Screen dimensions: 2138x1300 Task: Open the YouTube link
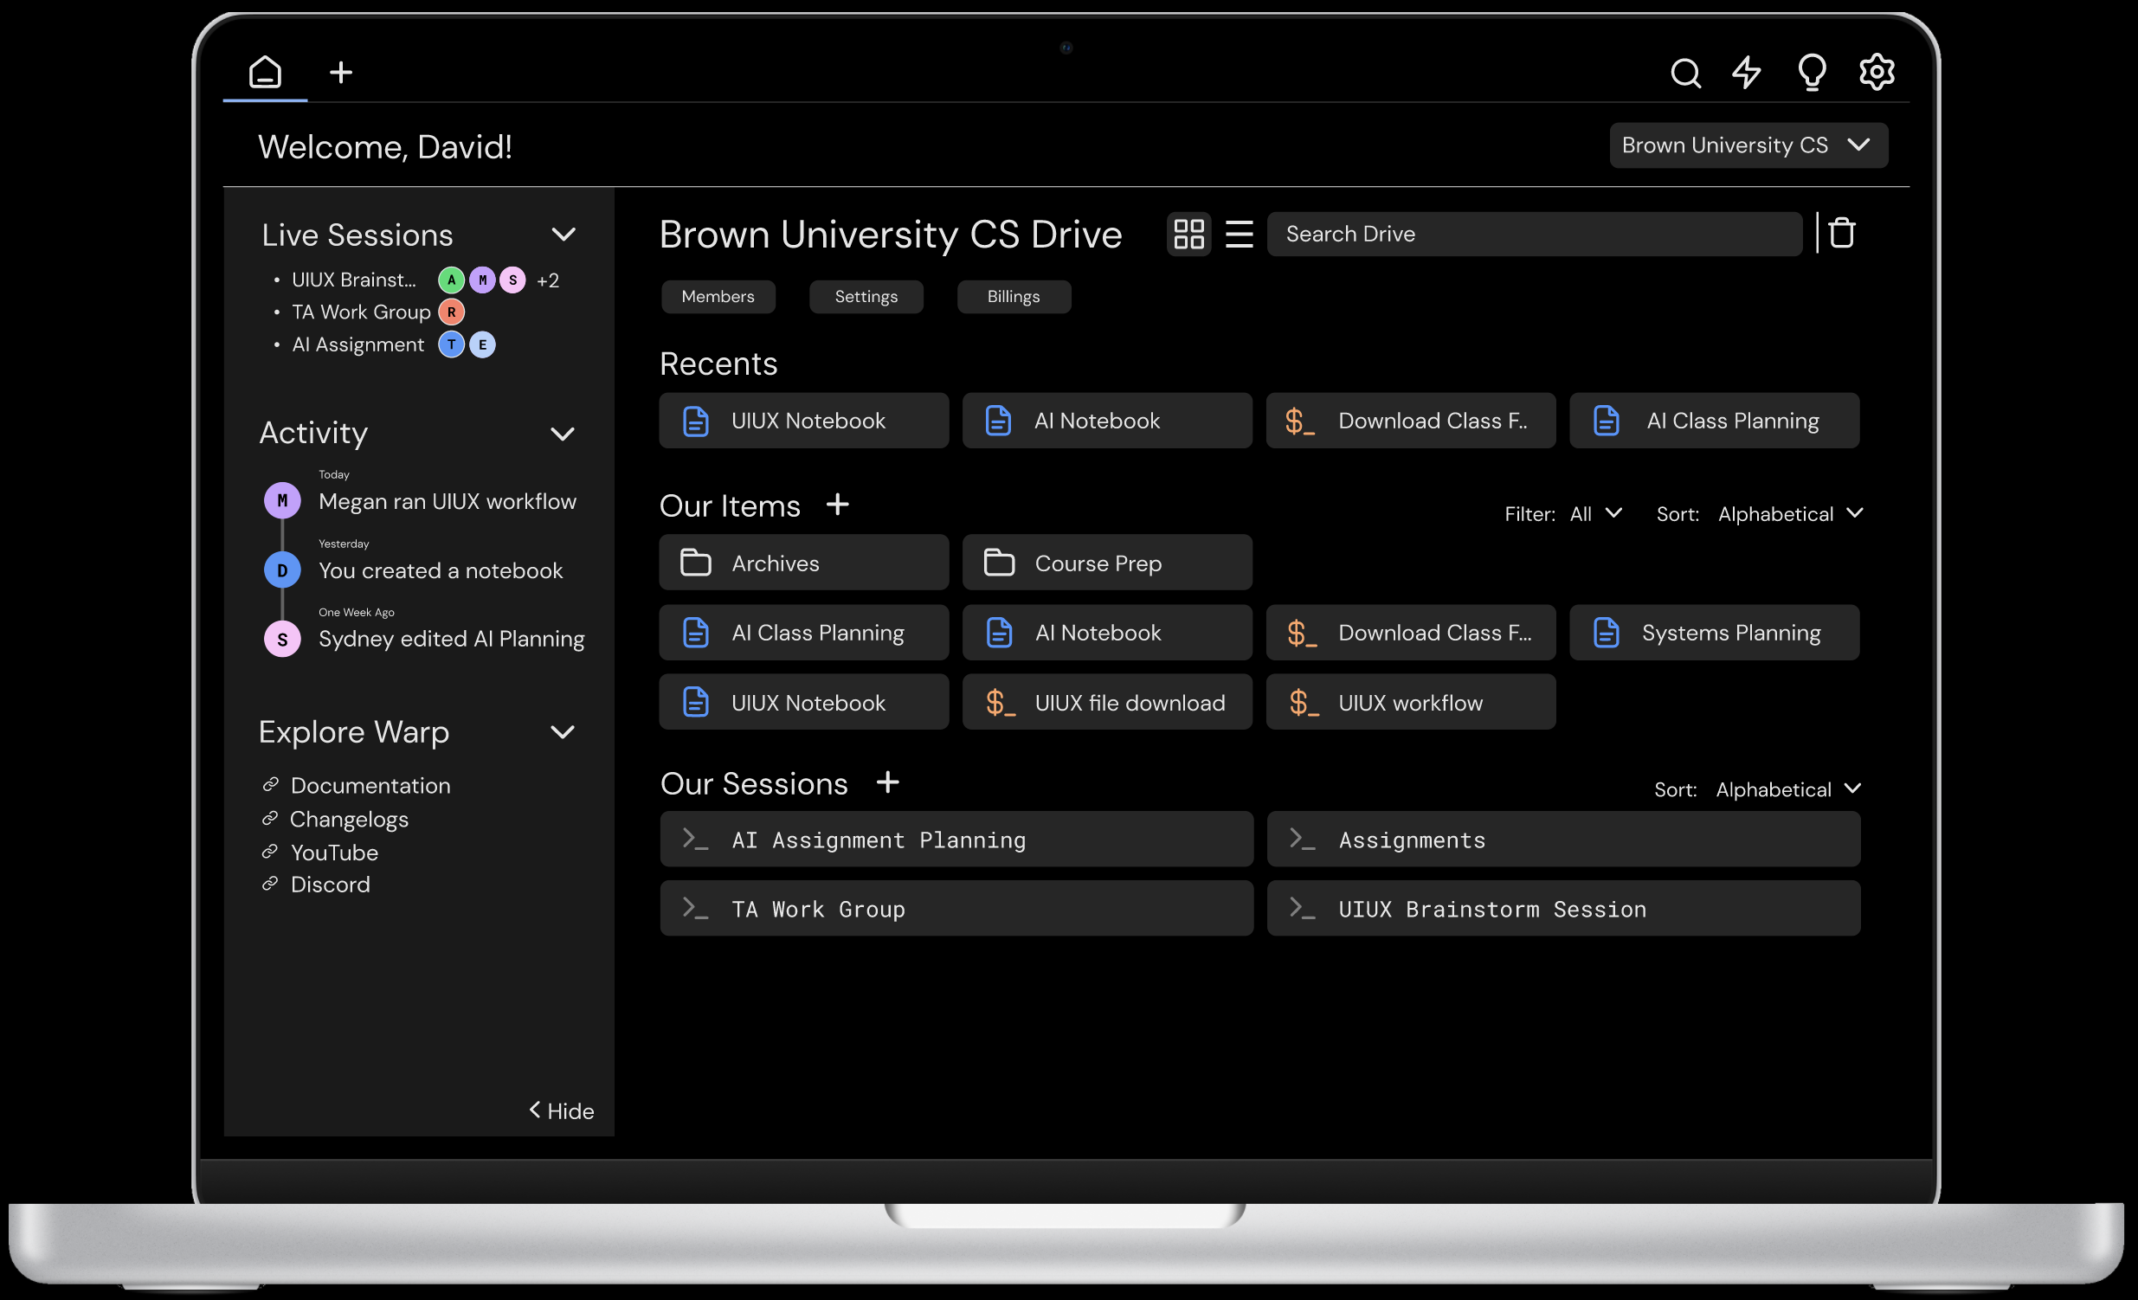coord(334,853)
